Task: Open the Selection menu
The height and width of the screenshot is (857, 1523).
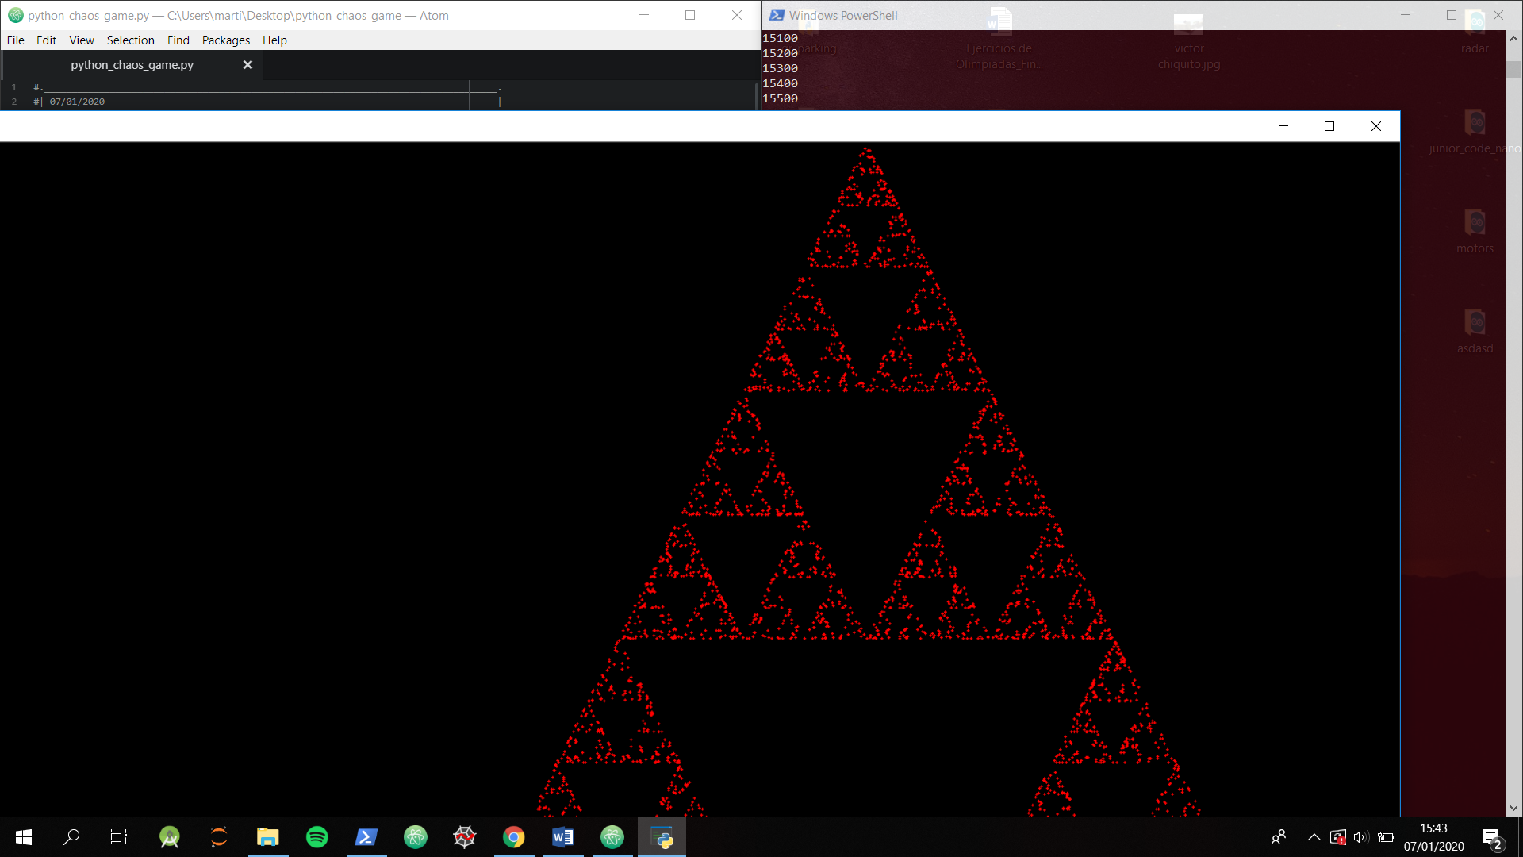Action: coord(130,40)
